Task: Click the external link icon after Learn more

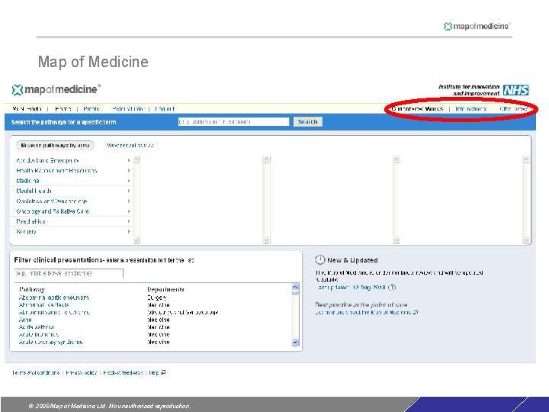Action: coord(416,312)
